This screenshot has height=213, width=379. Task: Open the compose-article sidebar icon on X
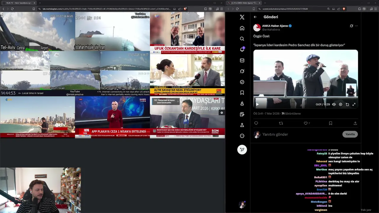(x=242, y=114)
